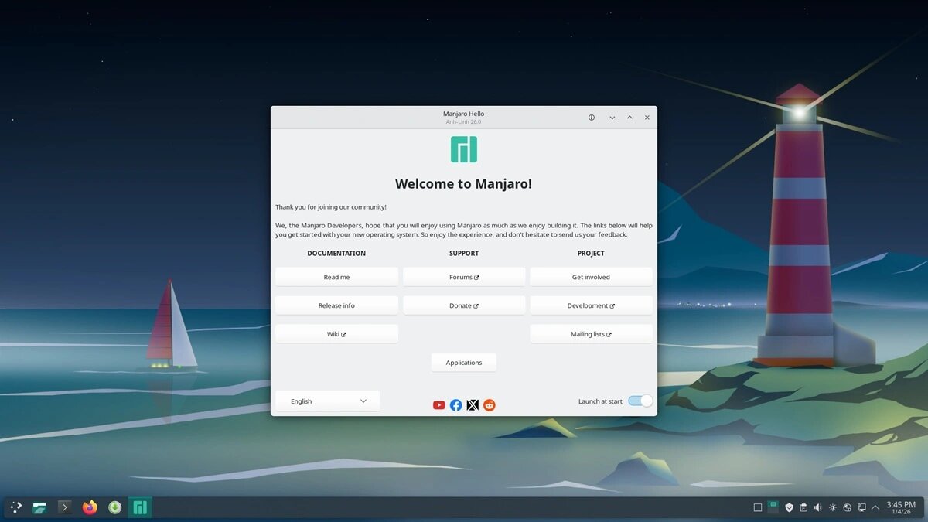Expand hidden system tray icons arrow
Image resolution: width=928 pixels, height=522 pixels.
tap(875, 507)
